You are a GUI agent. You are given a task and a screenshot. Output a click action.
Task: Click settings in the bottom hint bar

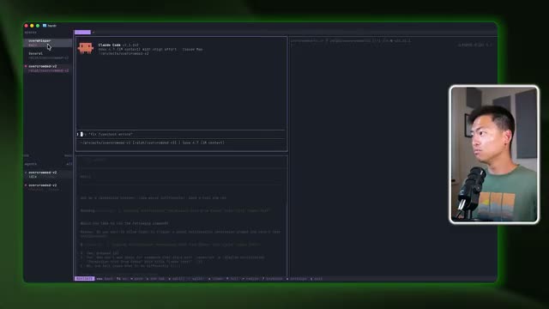[x=297, y=279]
